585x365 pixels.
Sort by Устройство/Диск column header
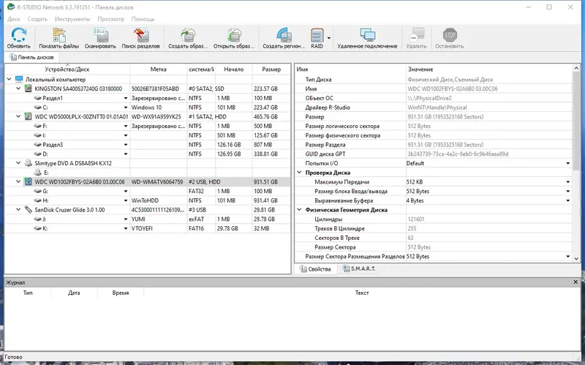pos(67,69)
